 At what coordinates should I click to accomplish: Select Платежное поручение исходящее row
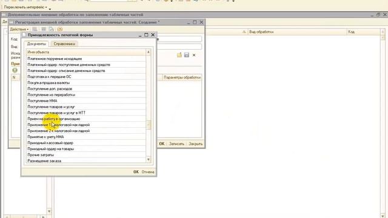pyautogui.click(x=86, y=59)
